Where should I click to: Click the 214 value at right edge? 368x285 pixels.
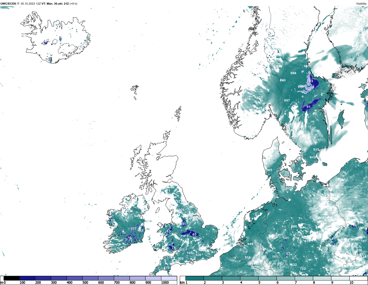(364, 257)
